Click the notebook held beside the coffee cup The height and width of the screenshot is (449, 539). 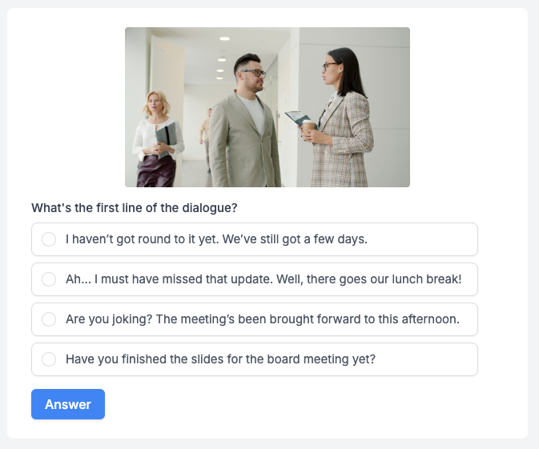point(298,118)
